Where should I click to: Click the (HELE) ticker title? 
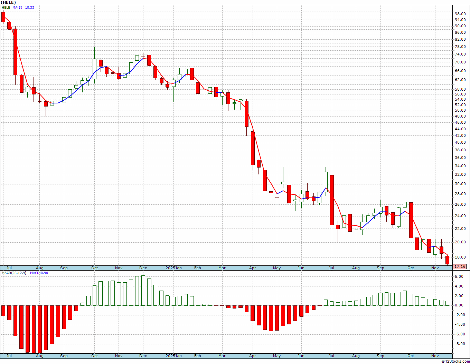click(8, 2)
